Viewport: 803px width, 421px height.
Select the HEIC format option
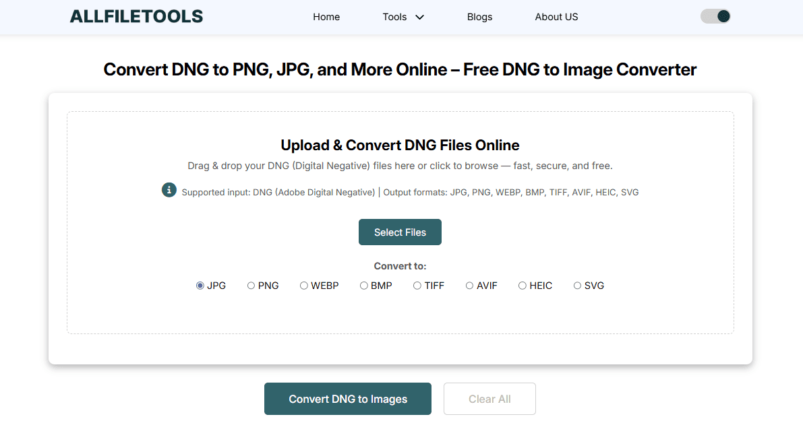click(523, 286)
